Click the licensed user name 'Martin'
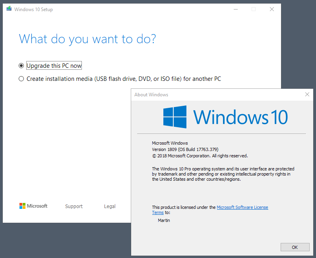Screen dimensions: 316x258 coord(164,220)
